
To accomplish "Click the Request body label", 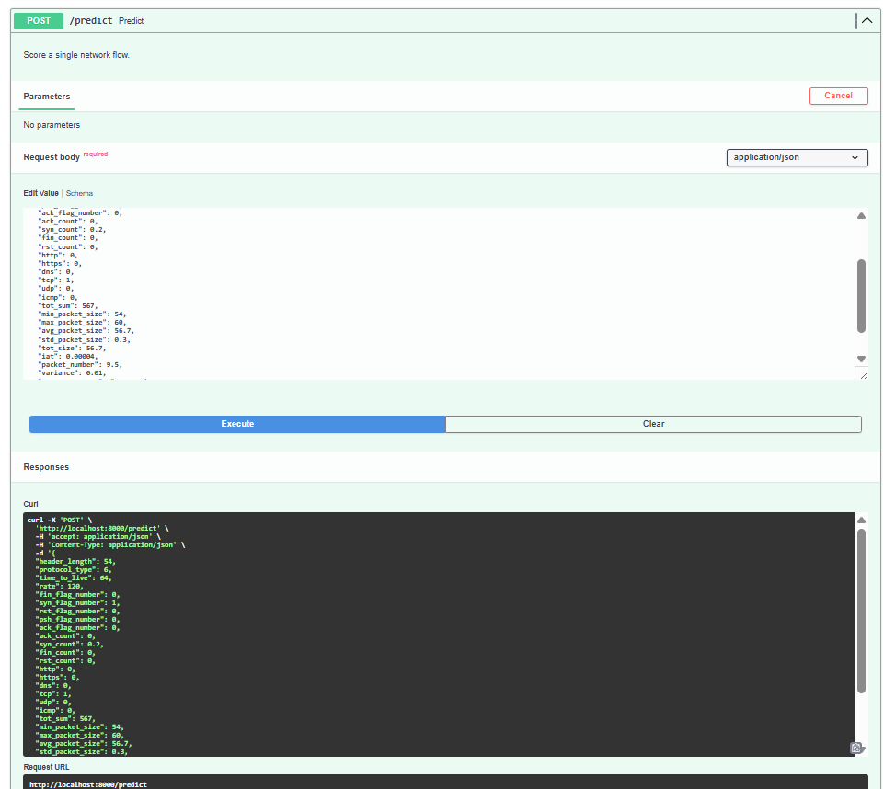I will coord(52,157).
